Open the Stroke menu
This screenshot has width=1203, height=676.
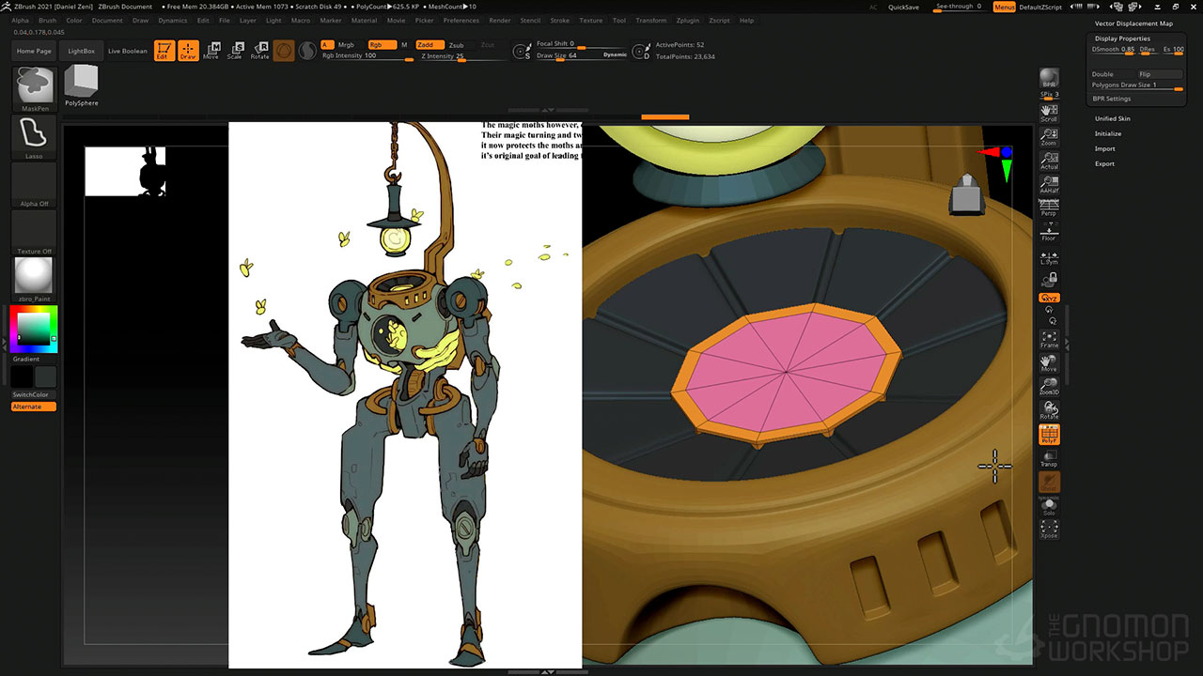click(x=559, y=20)
